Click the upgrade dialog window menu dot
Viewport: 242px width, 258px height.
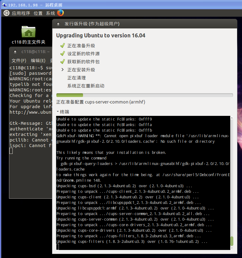58,24
